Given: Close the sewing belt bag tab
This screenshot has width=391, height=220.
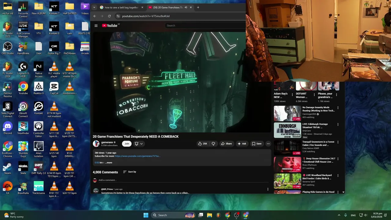Looking at the screenshot, I should coord(142,7).
